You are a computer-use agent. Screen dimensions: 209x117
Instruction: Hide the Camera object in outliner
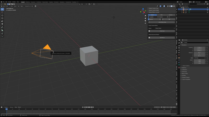point(207,9)
